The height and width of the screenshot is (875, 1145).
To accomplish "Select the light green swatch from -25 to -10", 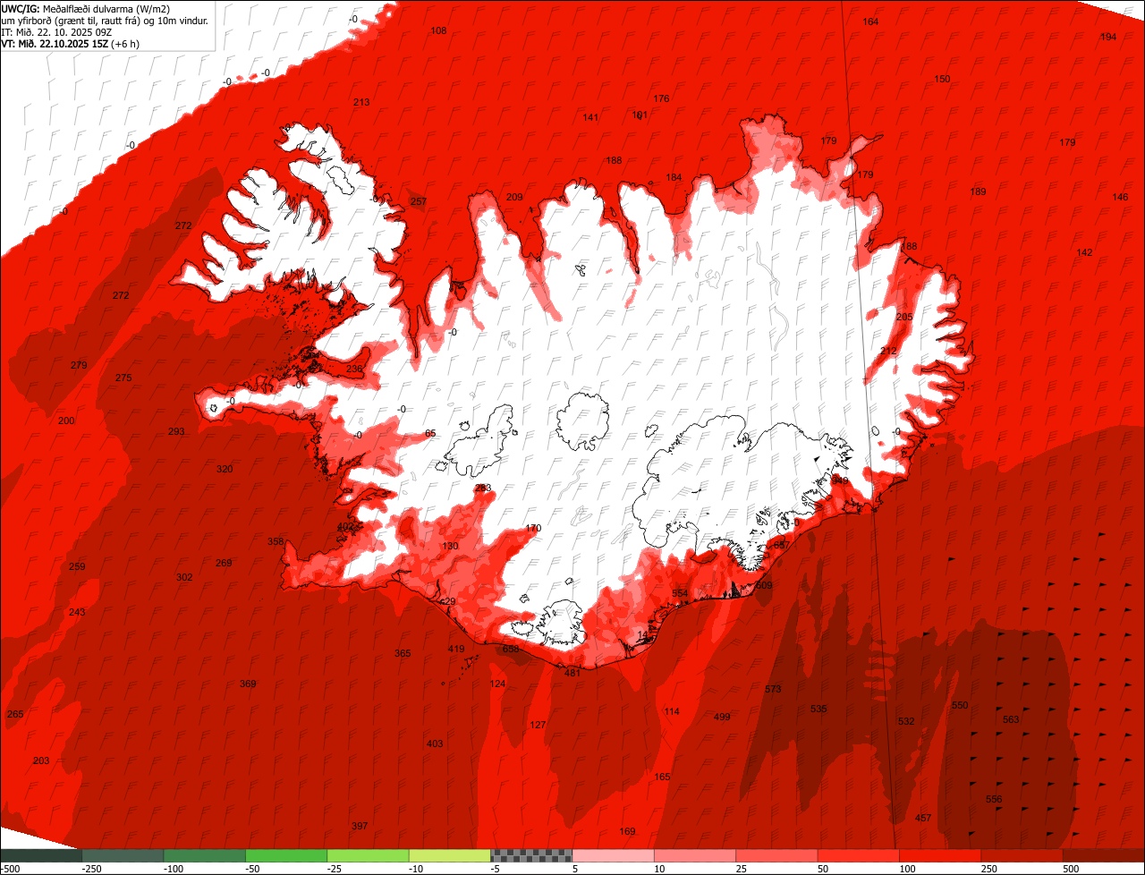I will (368, 855).
